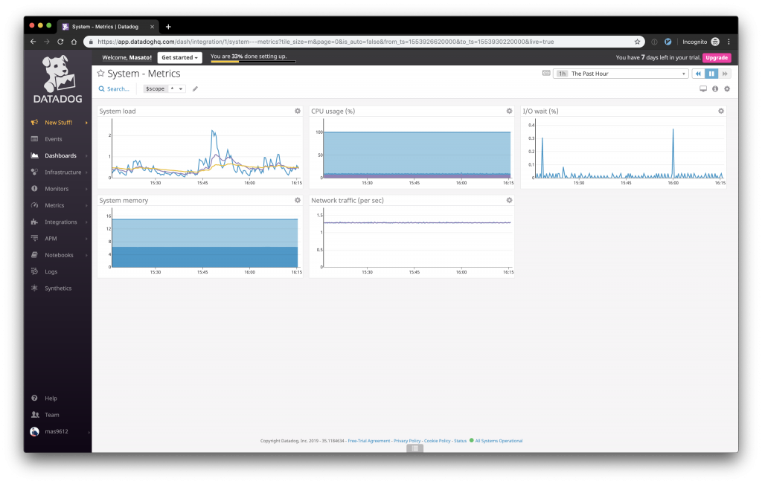Star the System - Metrics dashboard
This screenshot has height=484, width=762.
100,74
